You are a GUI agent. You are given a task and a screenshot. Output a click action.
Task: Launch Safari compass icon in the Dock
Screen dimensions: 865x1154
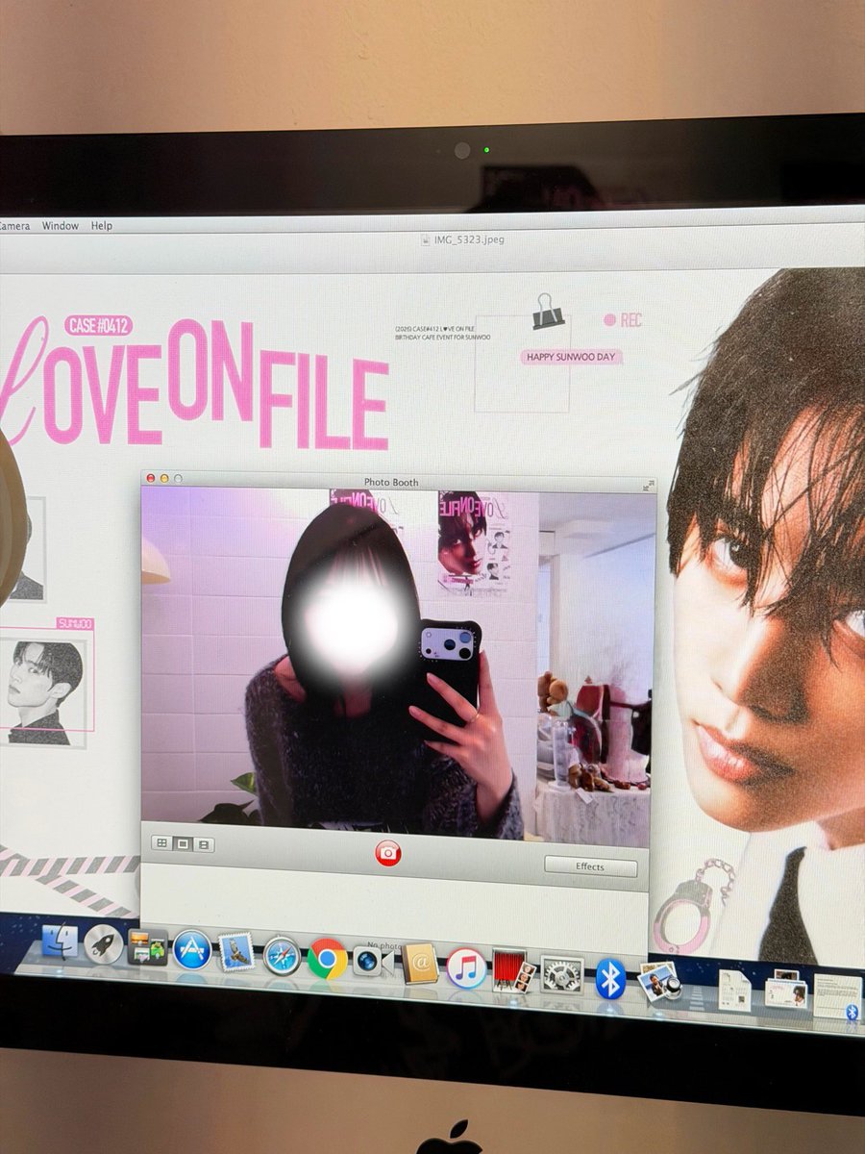click(283, 955)
